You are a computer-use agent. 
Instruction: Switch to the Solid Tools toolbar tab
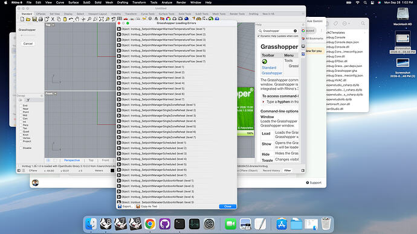[x=185, y=14]
